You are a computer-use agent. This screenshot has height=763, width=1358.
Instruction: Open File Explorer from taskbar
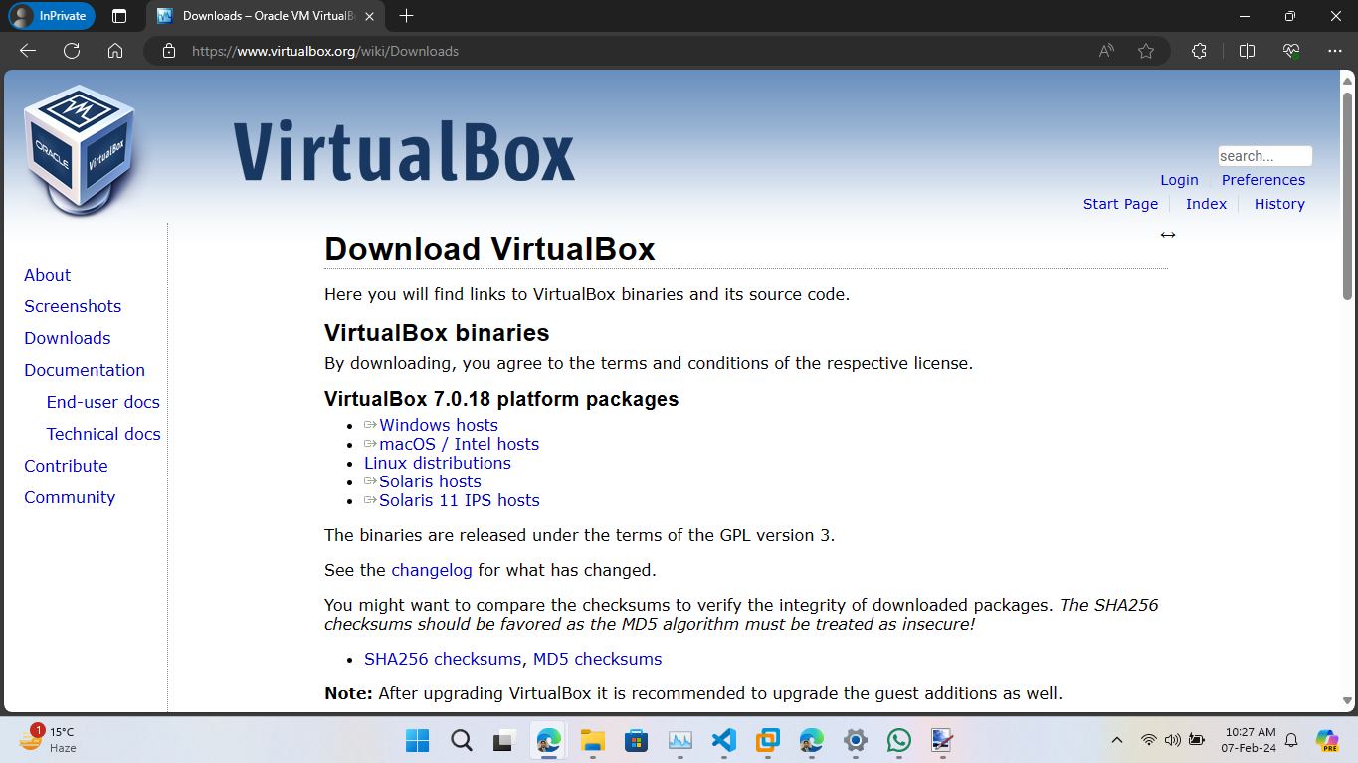pos(593,740)
